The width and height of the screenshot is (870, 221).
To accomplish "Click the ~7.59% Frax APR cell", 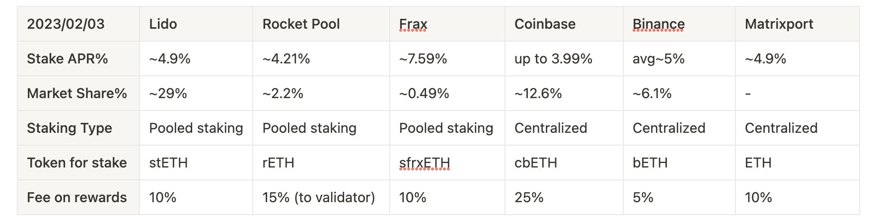I will click(x=447, y=58).
